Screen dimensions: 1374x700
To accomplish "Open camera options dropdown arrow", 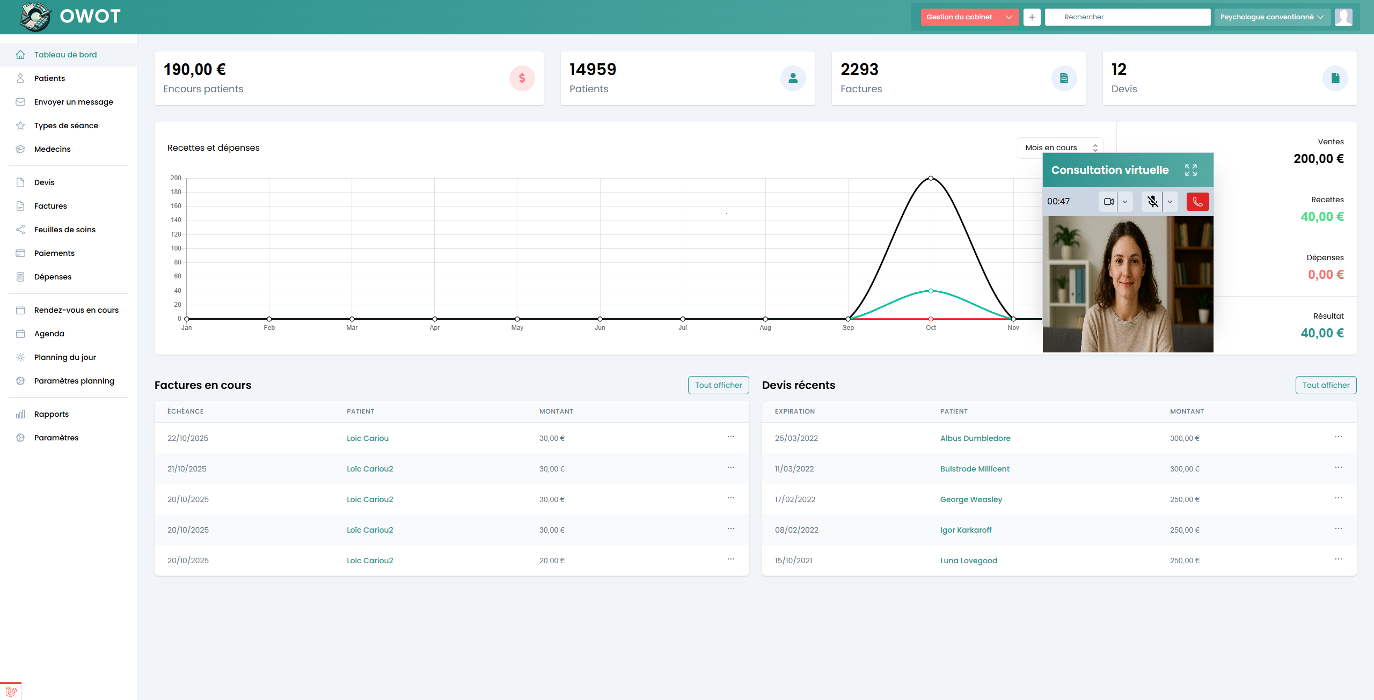I will tap(1125, 202).
